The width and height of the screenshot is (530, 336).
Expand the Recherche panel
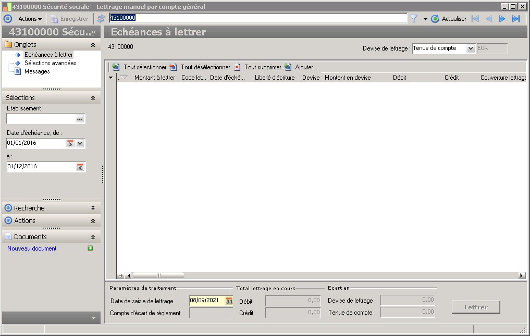tap(93, 208)
